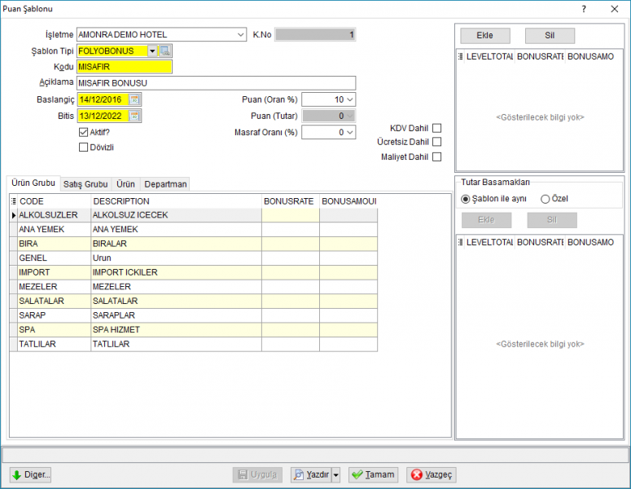Open the Puan (Tutar) dropdown
The image size is (631, 489).
point(350,116)
